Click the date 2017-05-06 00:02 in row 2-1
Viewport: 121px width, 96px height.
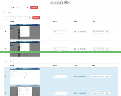[x=80, y=32]
